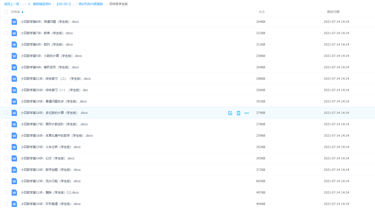The width and height of the screenshot is (375, 208).
Task: Click the Word icon for 第16讲 体育比赛中的数学
Action: (14, 136)
